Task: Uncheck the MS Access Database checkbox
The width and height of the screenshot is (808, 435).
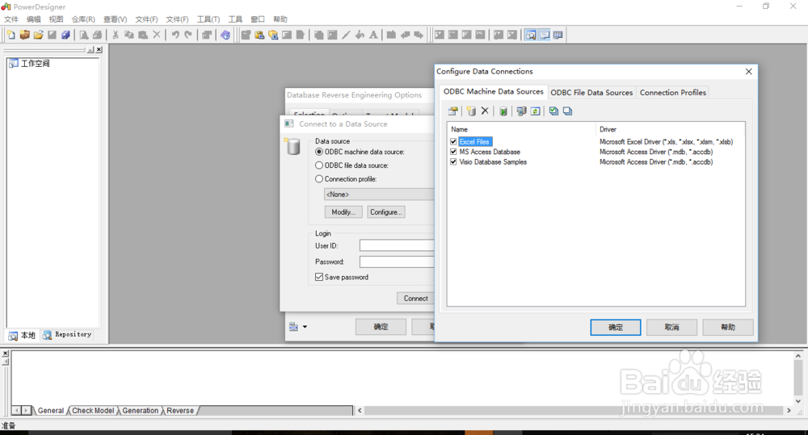Action: click(453, 152)
